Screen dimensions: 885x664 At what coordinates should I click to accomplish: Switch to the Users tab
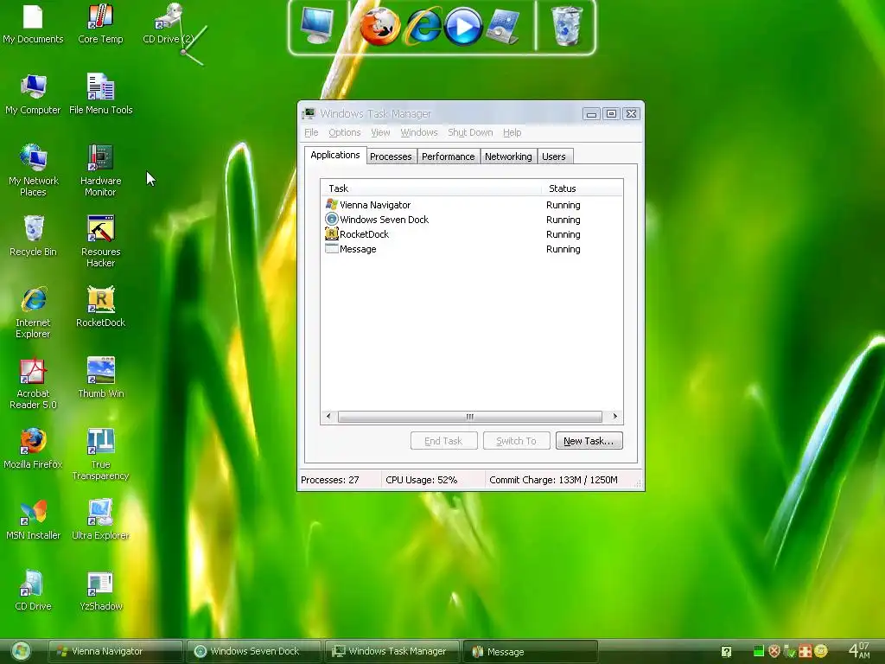click(x=554, y=156)
